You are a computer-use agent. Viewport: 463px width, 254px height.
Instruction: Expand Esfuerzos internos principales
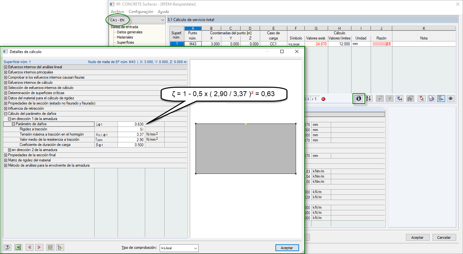(x=6, y=72)
